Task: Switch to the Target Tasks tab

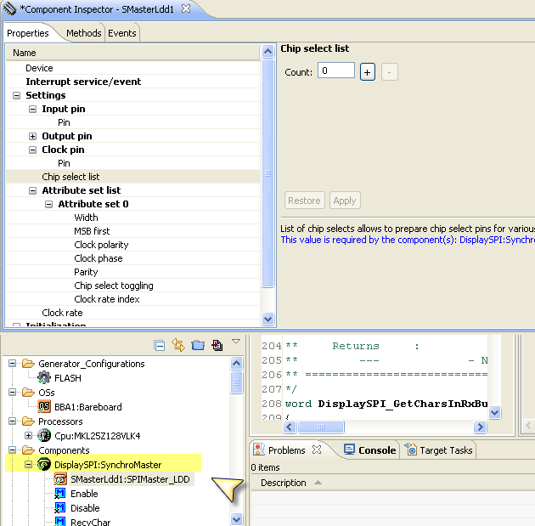Action: coord(439,450)
